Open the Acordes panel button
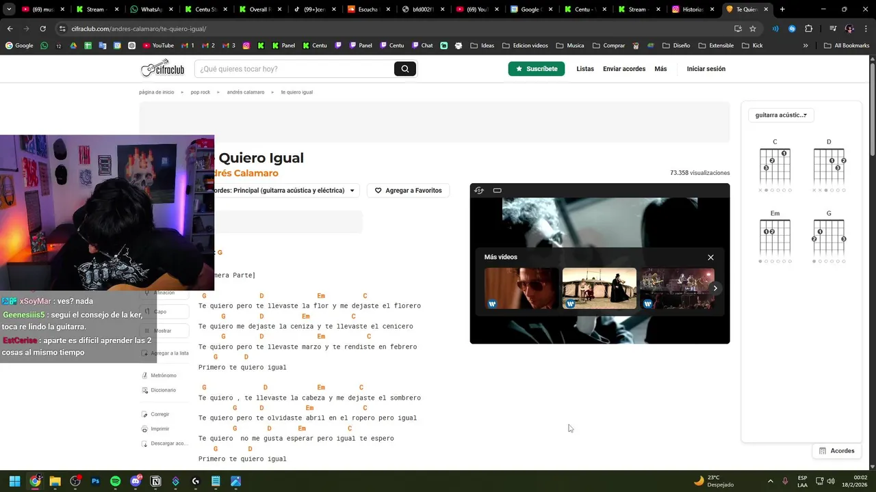The image size is (876, 492). pos(836,451)
